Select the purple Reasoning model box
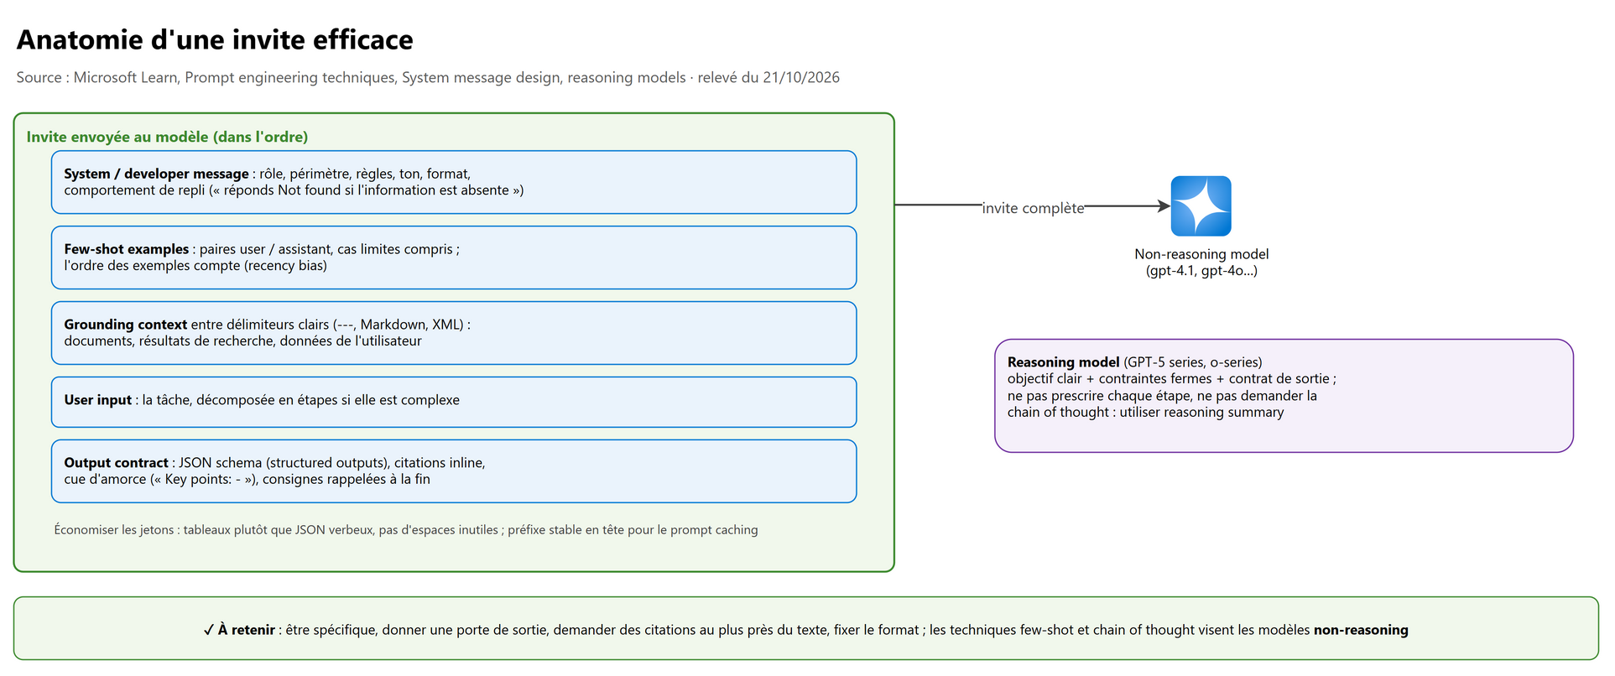 1284,396
